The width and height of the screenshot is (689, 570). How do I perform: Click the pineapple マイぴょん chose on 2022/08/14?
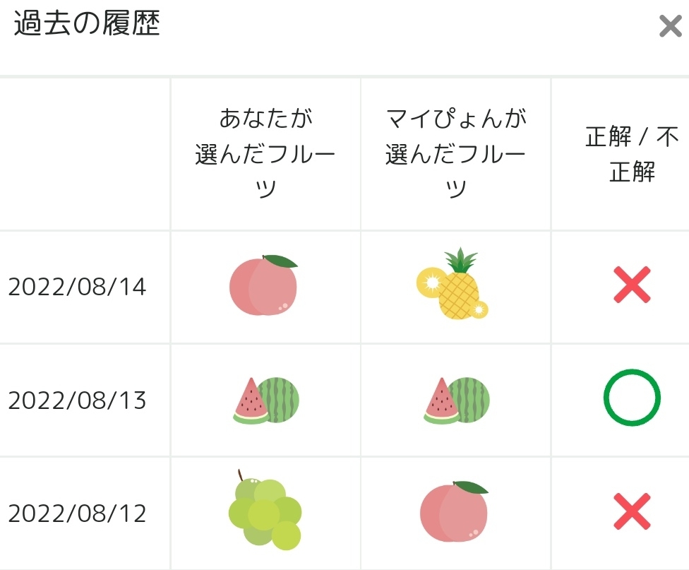click(x=453, y=285)
